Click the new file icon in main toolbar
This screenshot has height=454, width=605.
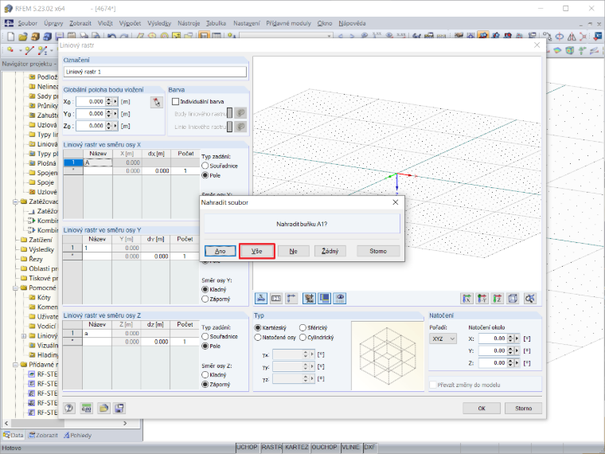pos(10,37)
